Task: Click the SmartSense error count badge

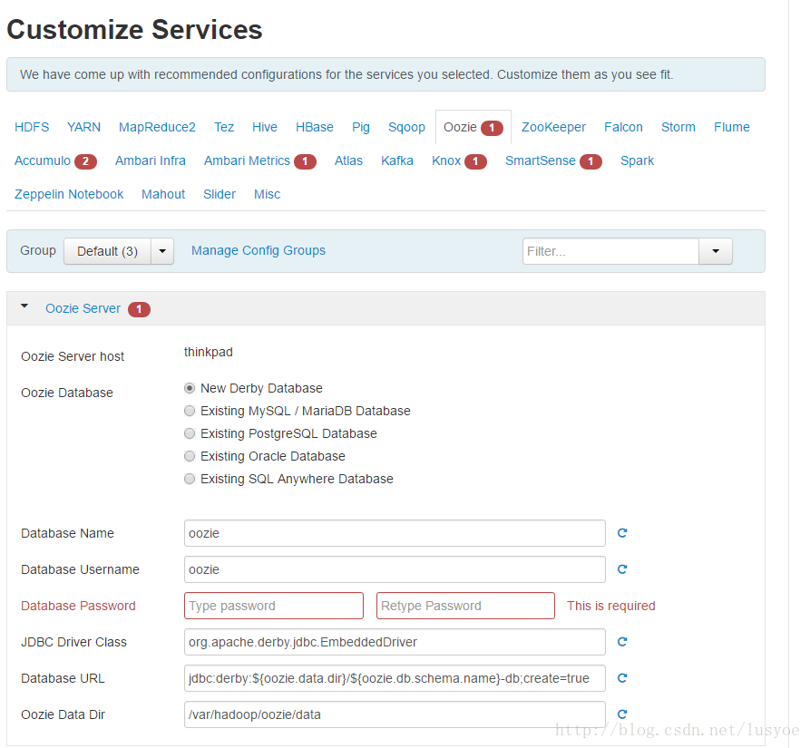Action: (x=590, y=161)
